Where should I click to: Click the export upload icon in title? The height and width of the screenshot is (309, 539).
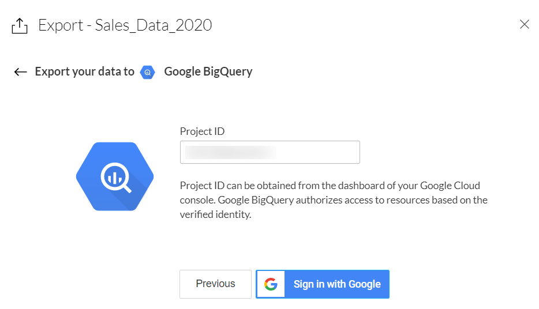[x=20, y=25]
